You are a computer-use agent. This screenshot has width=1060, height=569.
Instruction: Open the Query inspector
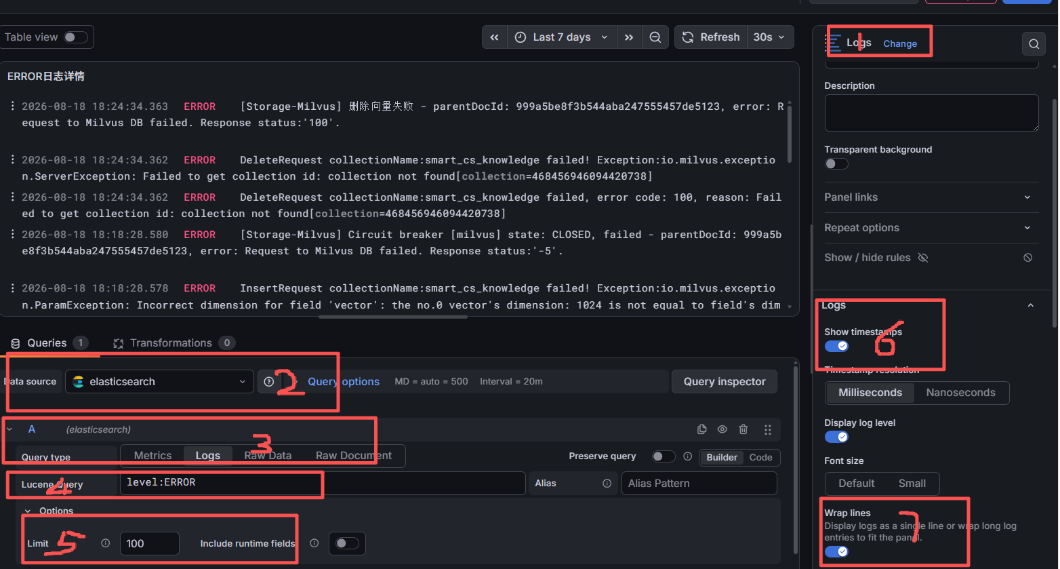coord(725,382)
